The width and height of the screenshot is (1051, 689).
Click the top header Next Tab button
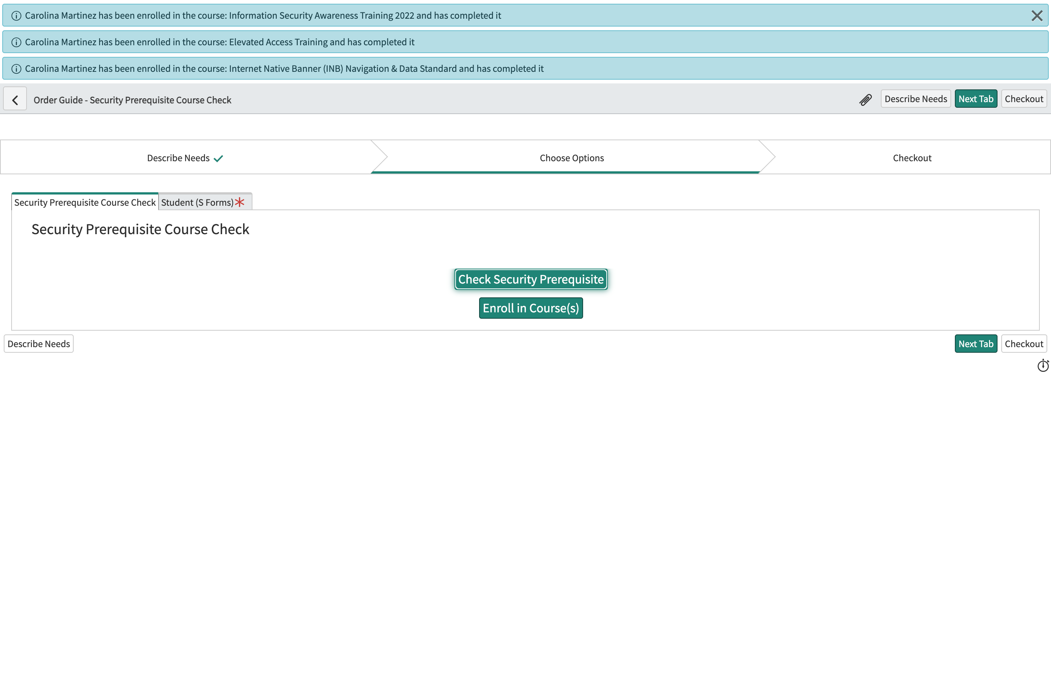(975, 99)
